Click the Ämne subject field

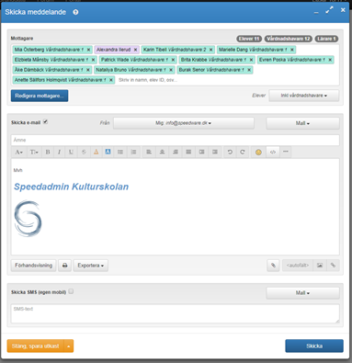pyautogui.click(x=176, y=140)
